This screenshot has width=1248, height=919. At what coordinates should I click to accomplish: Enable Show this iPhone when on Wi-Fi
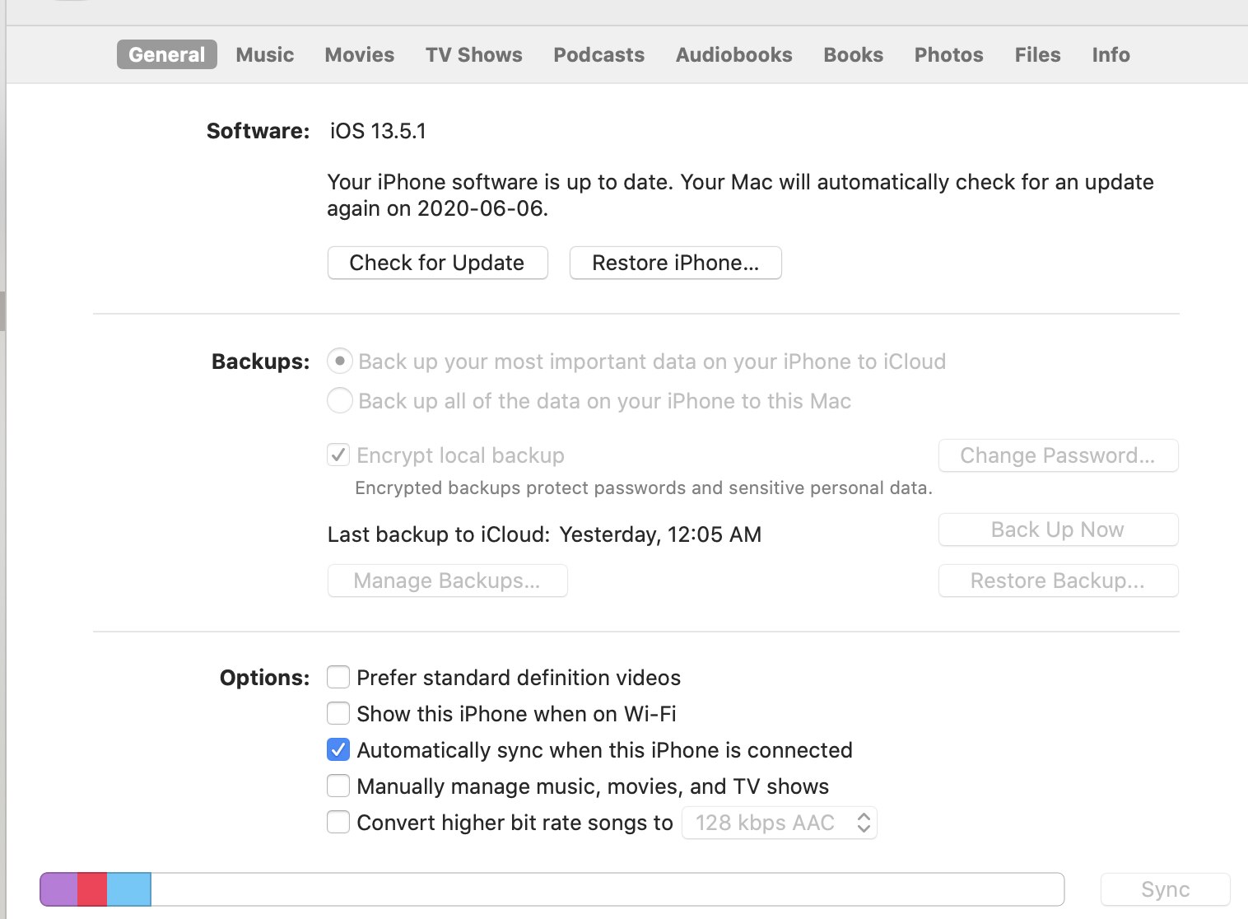click(x=338, y=714)
